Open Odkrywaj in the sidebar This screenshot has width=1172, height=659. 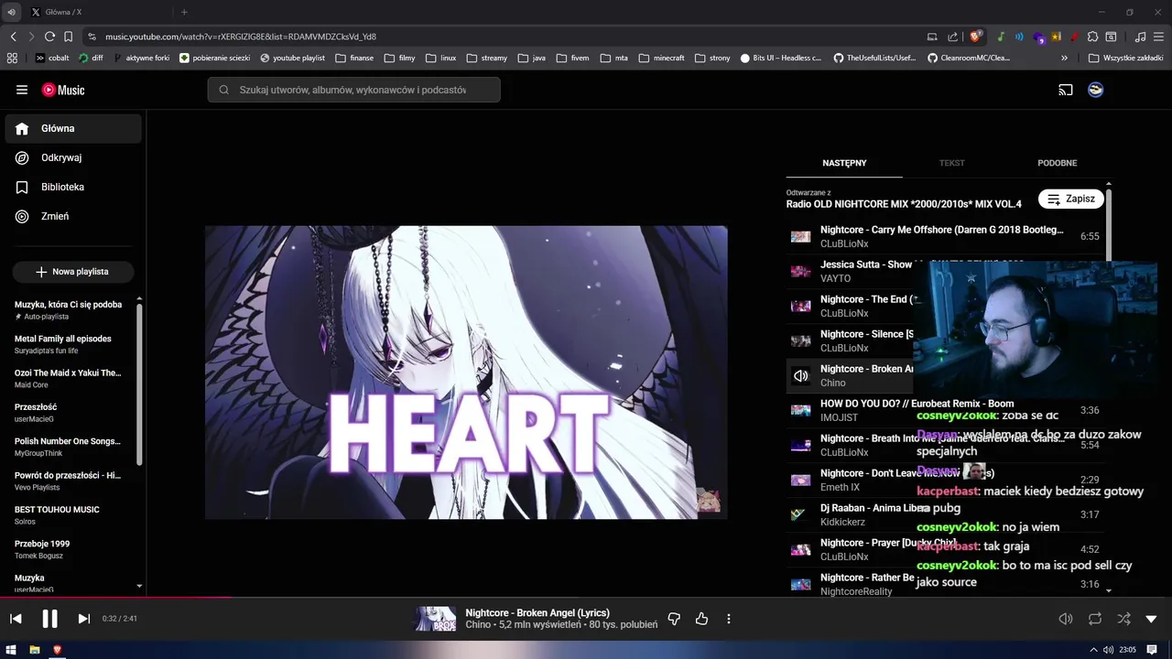pos(73,158)
